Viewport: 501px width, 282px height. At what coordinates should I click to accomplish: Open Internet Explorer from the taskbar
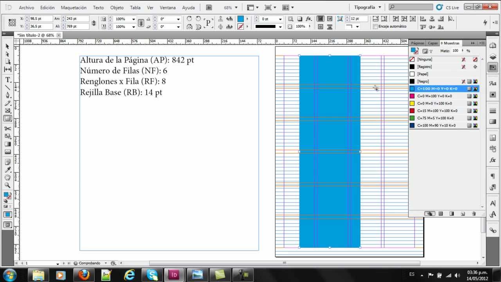(x=129, y=275)
